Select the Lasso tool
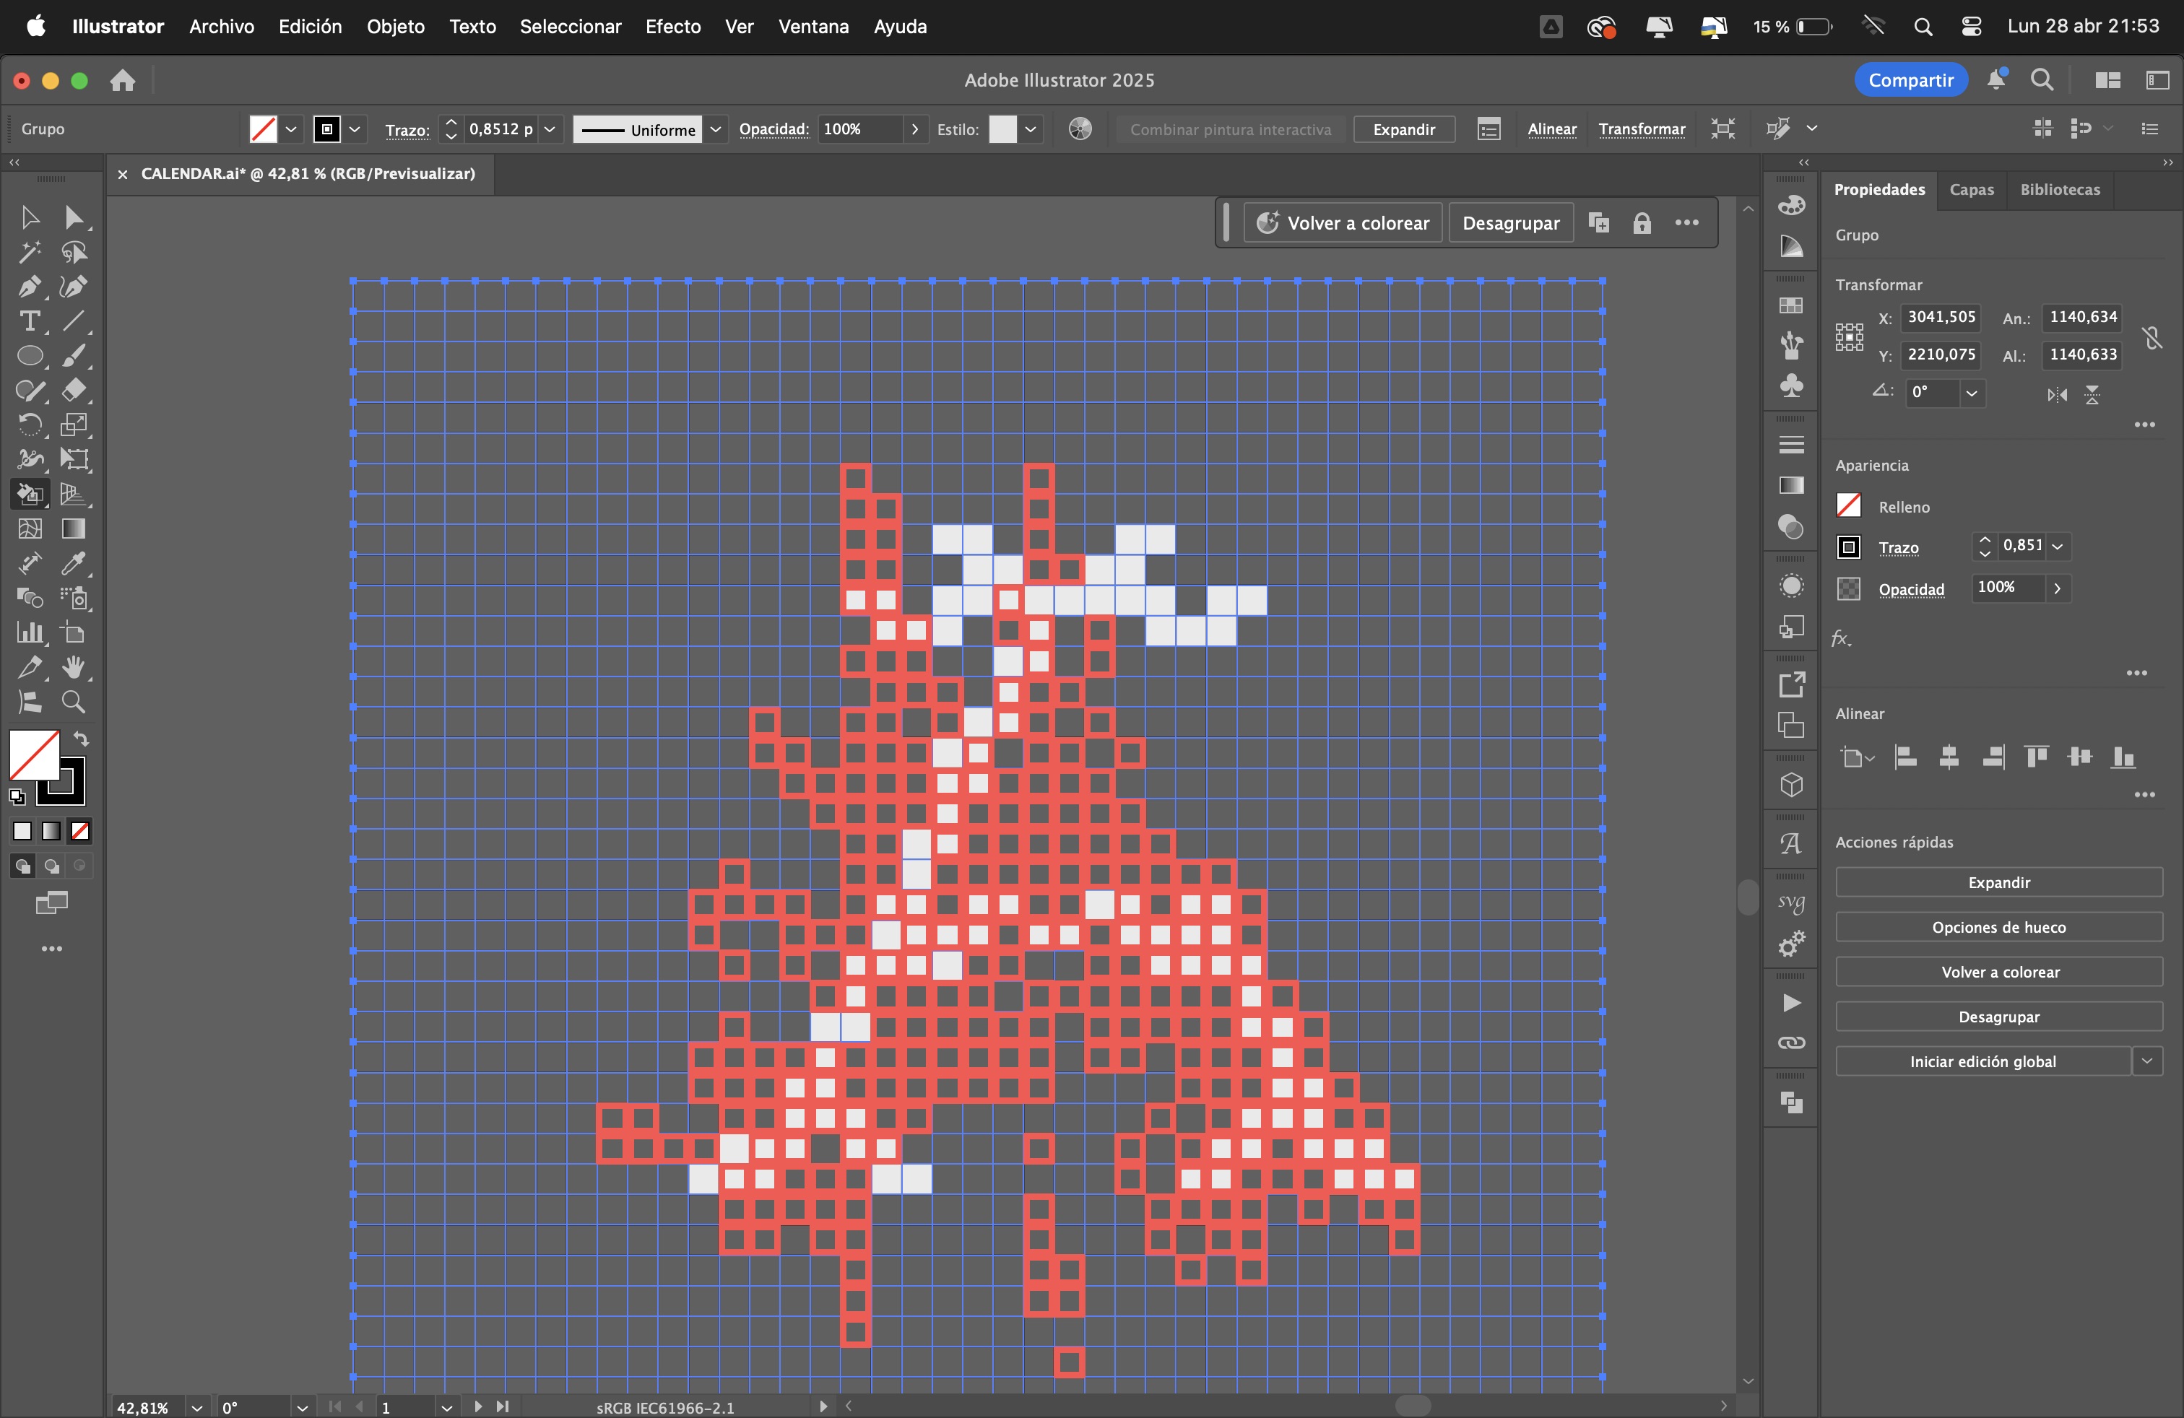Screen dimensions: 2184x1418 pyautogui.click(x=74, y=252)
